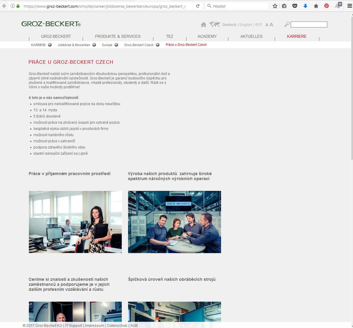The image size is (353, 328).
Task: Expand the KARRIERE breadcrumb dropdown arrow
Action: [50, 45]
